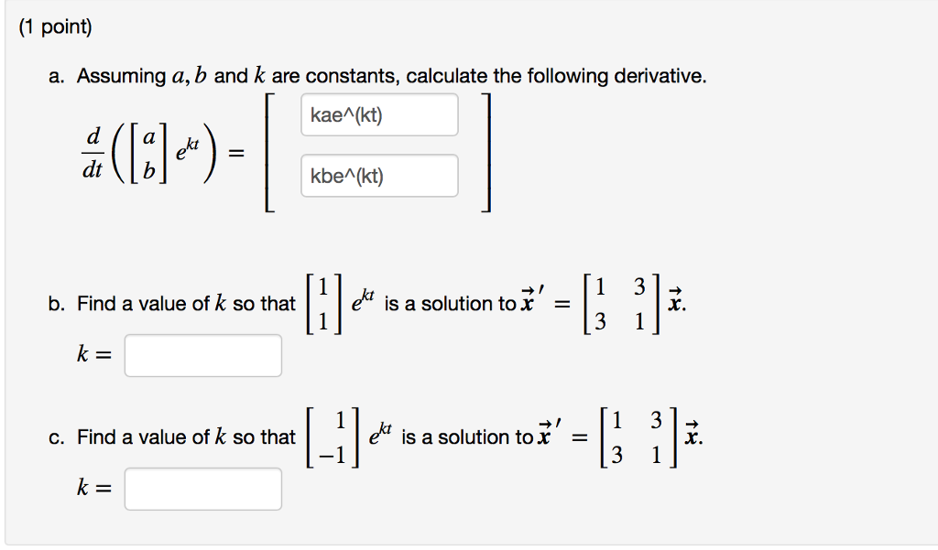Image resolution: width=938 pixels, height=550 pixels.
Task: Click the text 'kae^(kt)' to edit it
Action: click(x=349, y=113)
